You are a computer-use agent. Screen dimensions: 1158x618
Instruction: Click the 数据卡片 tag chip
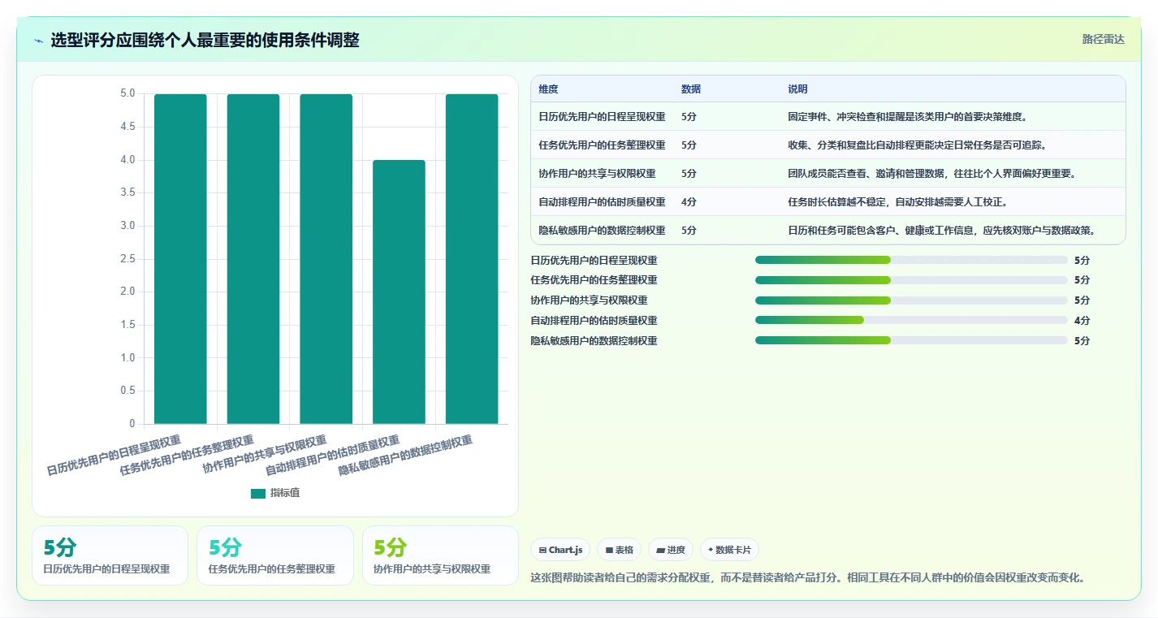coord(729,550)
